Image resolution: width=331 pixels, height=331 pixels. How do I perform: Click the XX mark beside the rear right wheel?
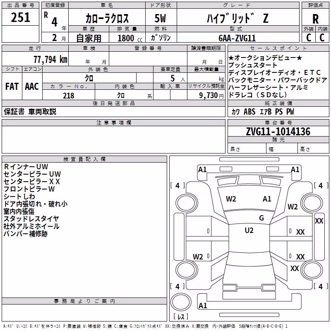coord(295,268)
